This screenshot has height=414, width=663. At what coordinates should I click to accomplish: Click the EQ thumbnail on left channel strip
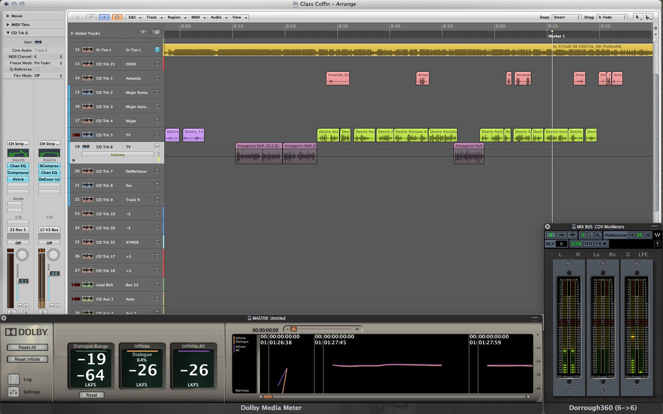click(x=18, y=153)
